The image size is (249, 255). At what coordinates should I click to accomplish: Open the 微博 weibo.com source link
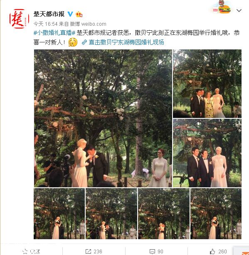coord(88,24)
